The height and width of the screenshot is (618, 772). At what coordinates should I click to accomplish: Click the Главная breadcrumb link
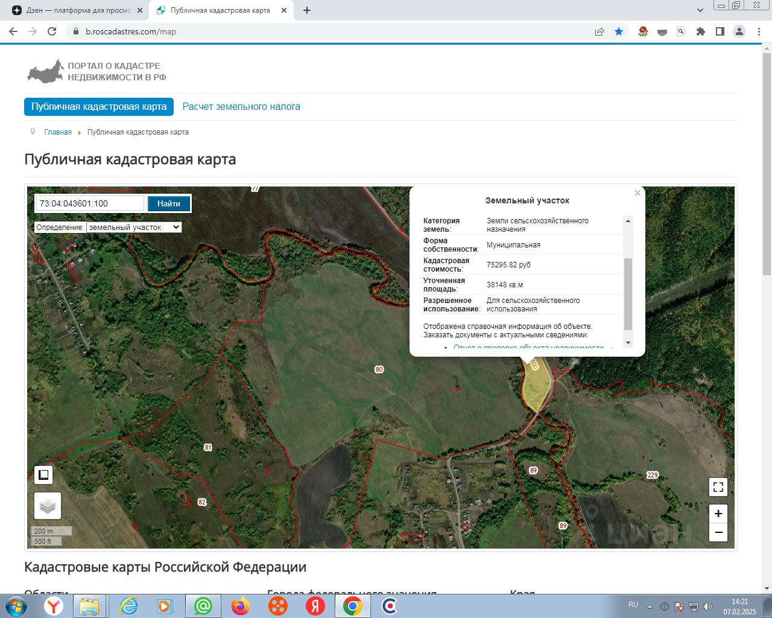[x=58, y=132]
